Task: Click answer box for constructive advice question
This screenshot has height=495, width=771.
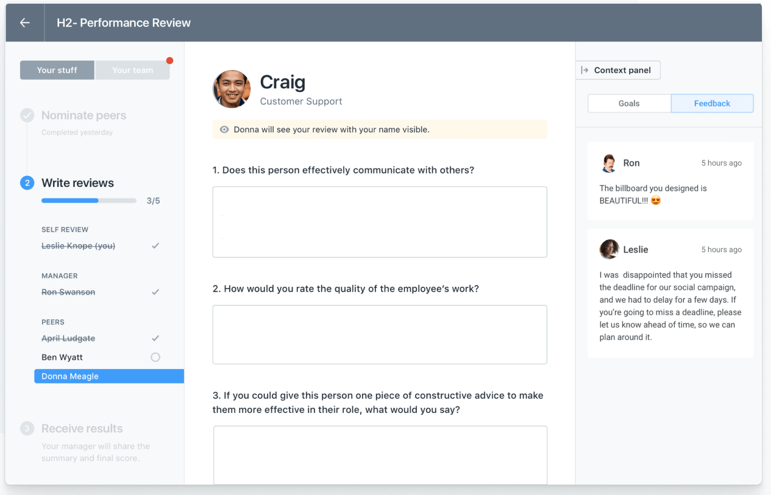Action: (x=380, y=455)
